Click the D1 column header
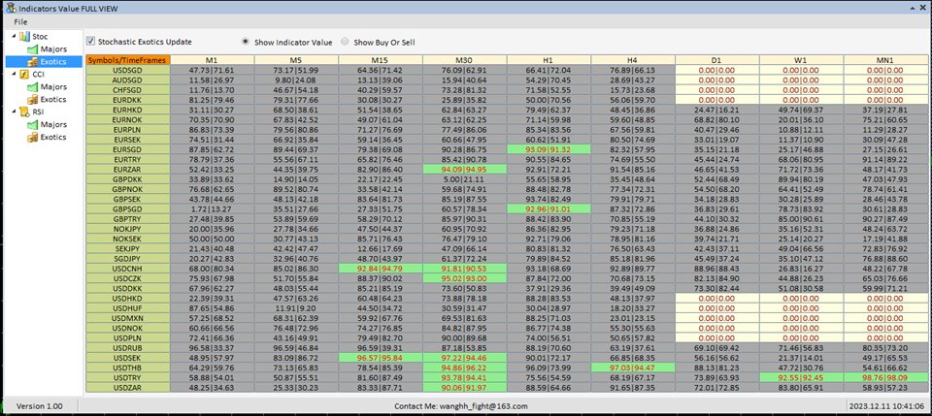 tap(716, 60)
